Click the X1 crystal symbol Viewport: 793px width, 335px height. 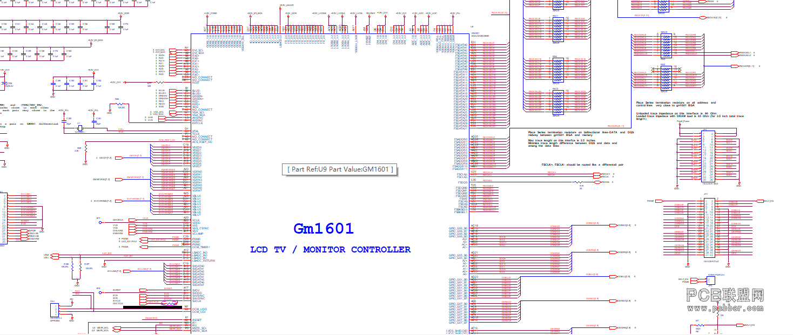tap(79, 128)
